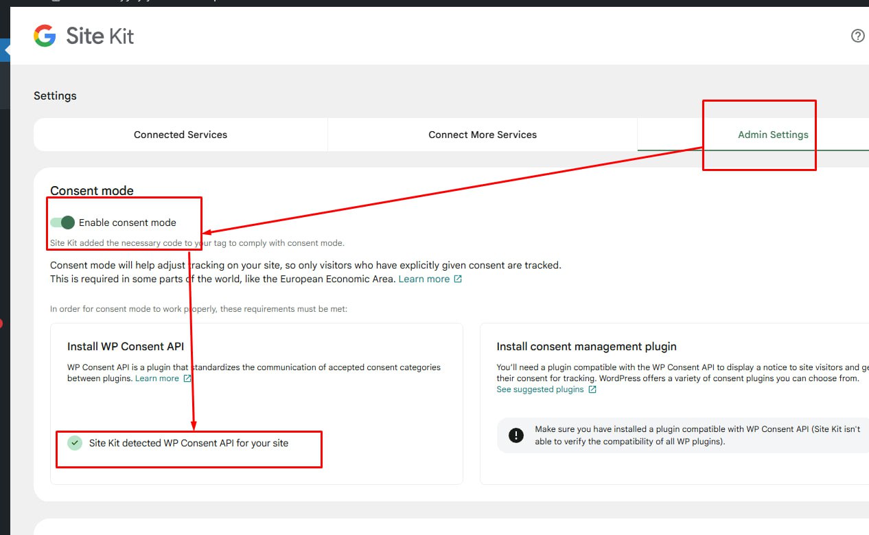Open Learn more link for WP Consent API
The height and width of the screenshot is (535, 869).
tap(157, 378)
